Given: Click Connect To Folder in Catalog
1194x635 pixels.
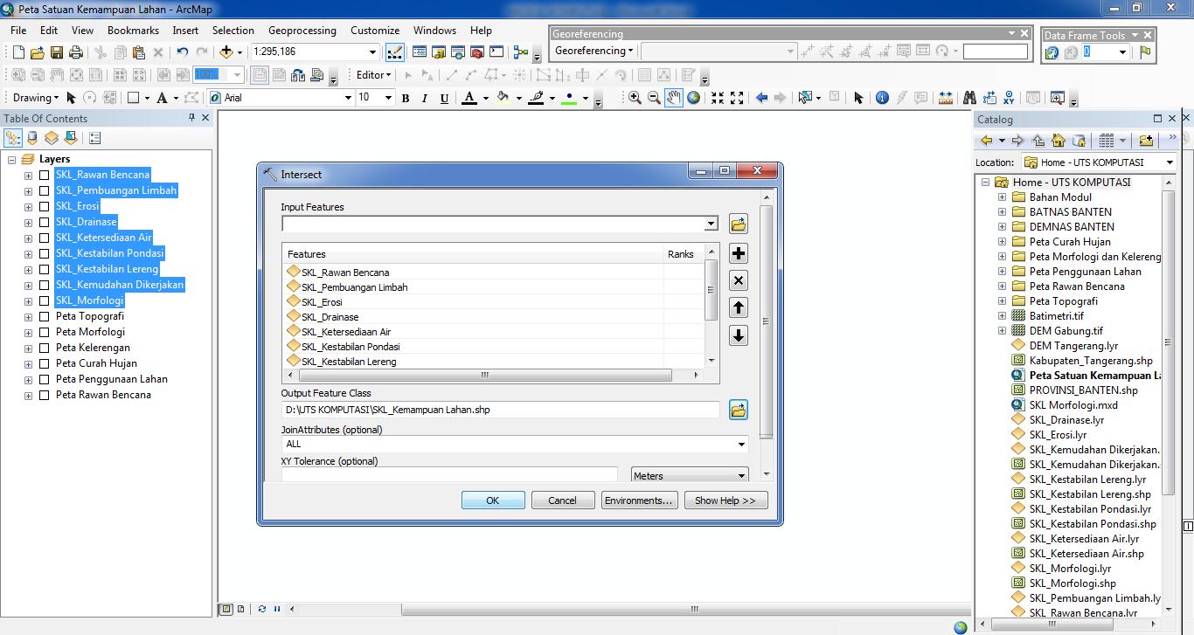Looking at the screenshot, I should 1146,141.
